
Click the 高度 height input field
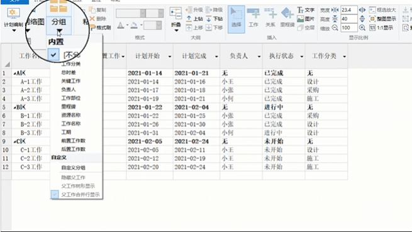tap(349, 19)
